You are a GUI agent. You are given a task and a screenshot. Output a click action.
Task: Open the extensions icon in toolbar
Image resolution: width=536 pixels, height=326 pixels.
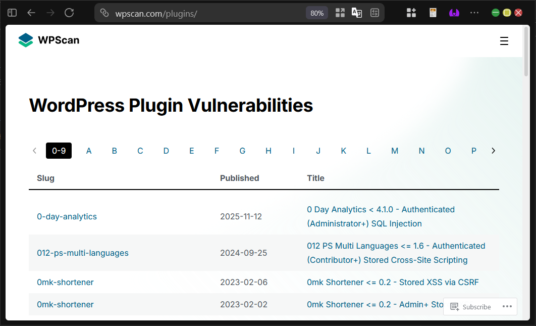411,13
